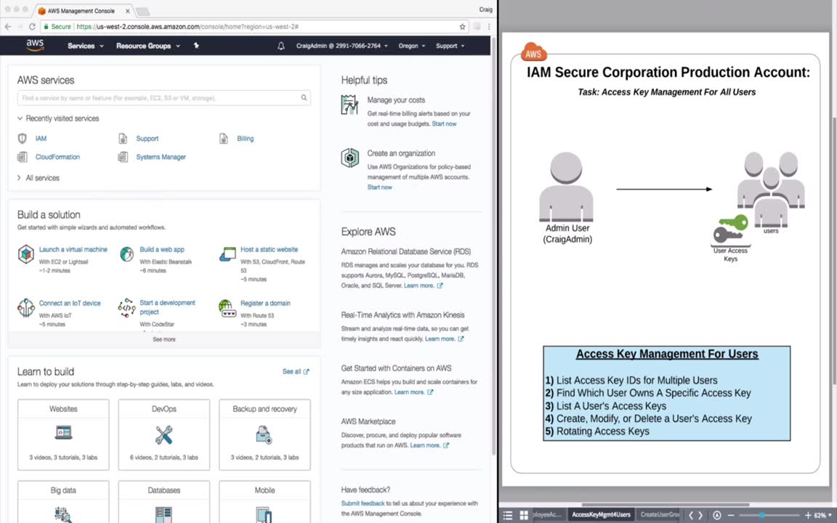Click the vertical scrollbar of the AWS console page
Image resolution: width=837 pixels, height=523 pixels.
click(x=493, y=246)
